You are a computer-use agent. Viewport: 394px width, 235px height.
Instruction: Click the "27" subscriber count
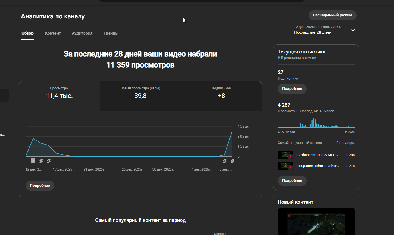(281, 72)
